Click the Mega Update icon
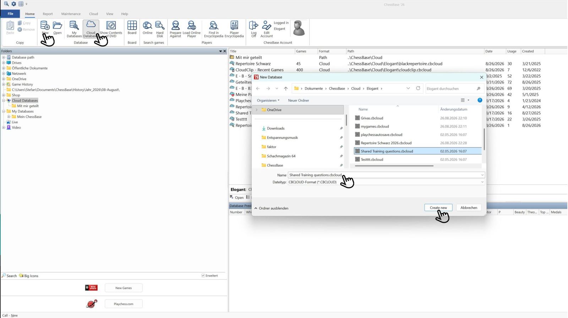 91,288
